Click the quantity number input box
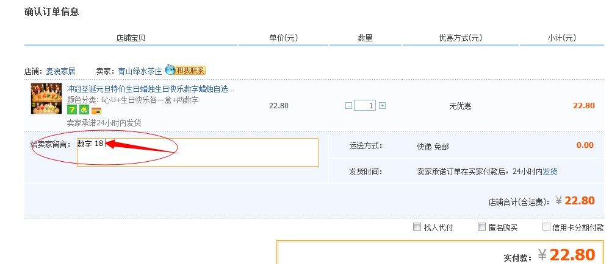Viewport: 609px width, 264px height. (365, 106)
